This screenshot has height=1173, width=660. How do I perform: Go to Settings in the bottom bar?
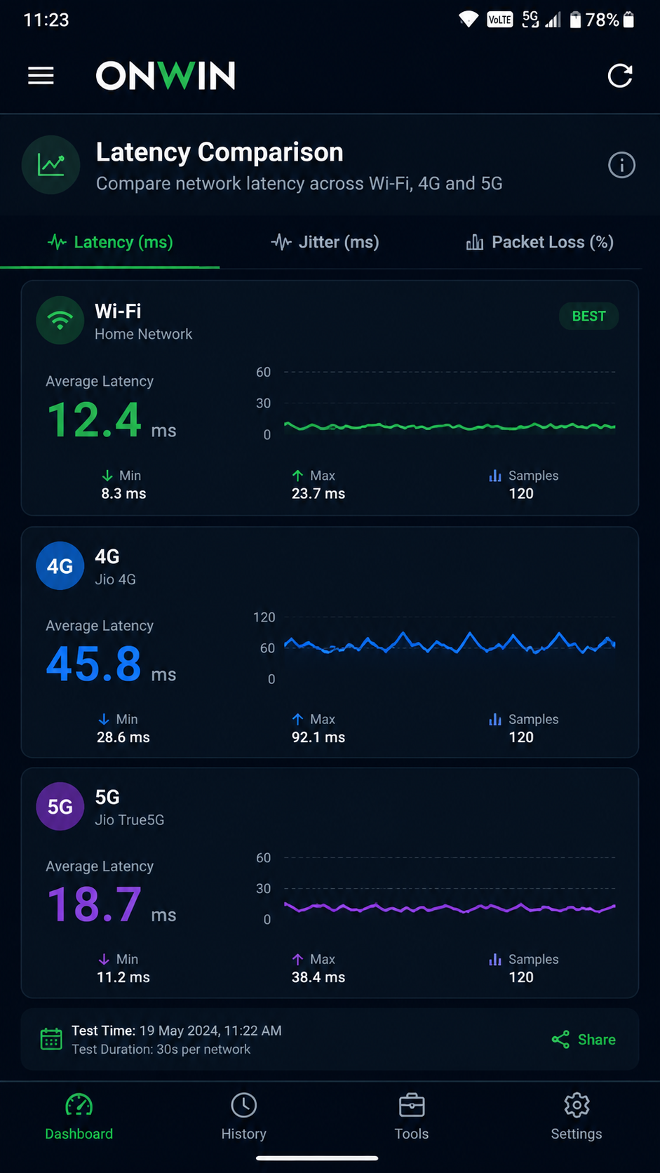pos(577,1117)
